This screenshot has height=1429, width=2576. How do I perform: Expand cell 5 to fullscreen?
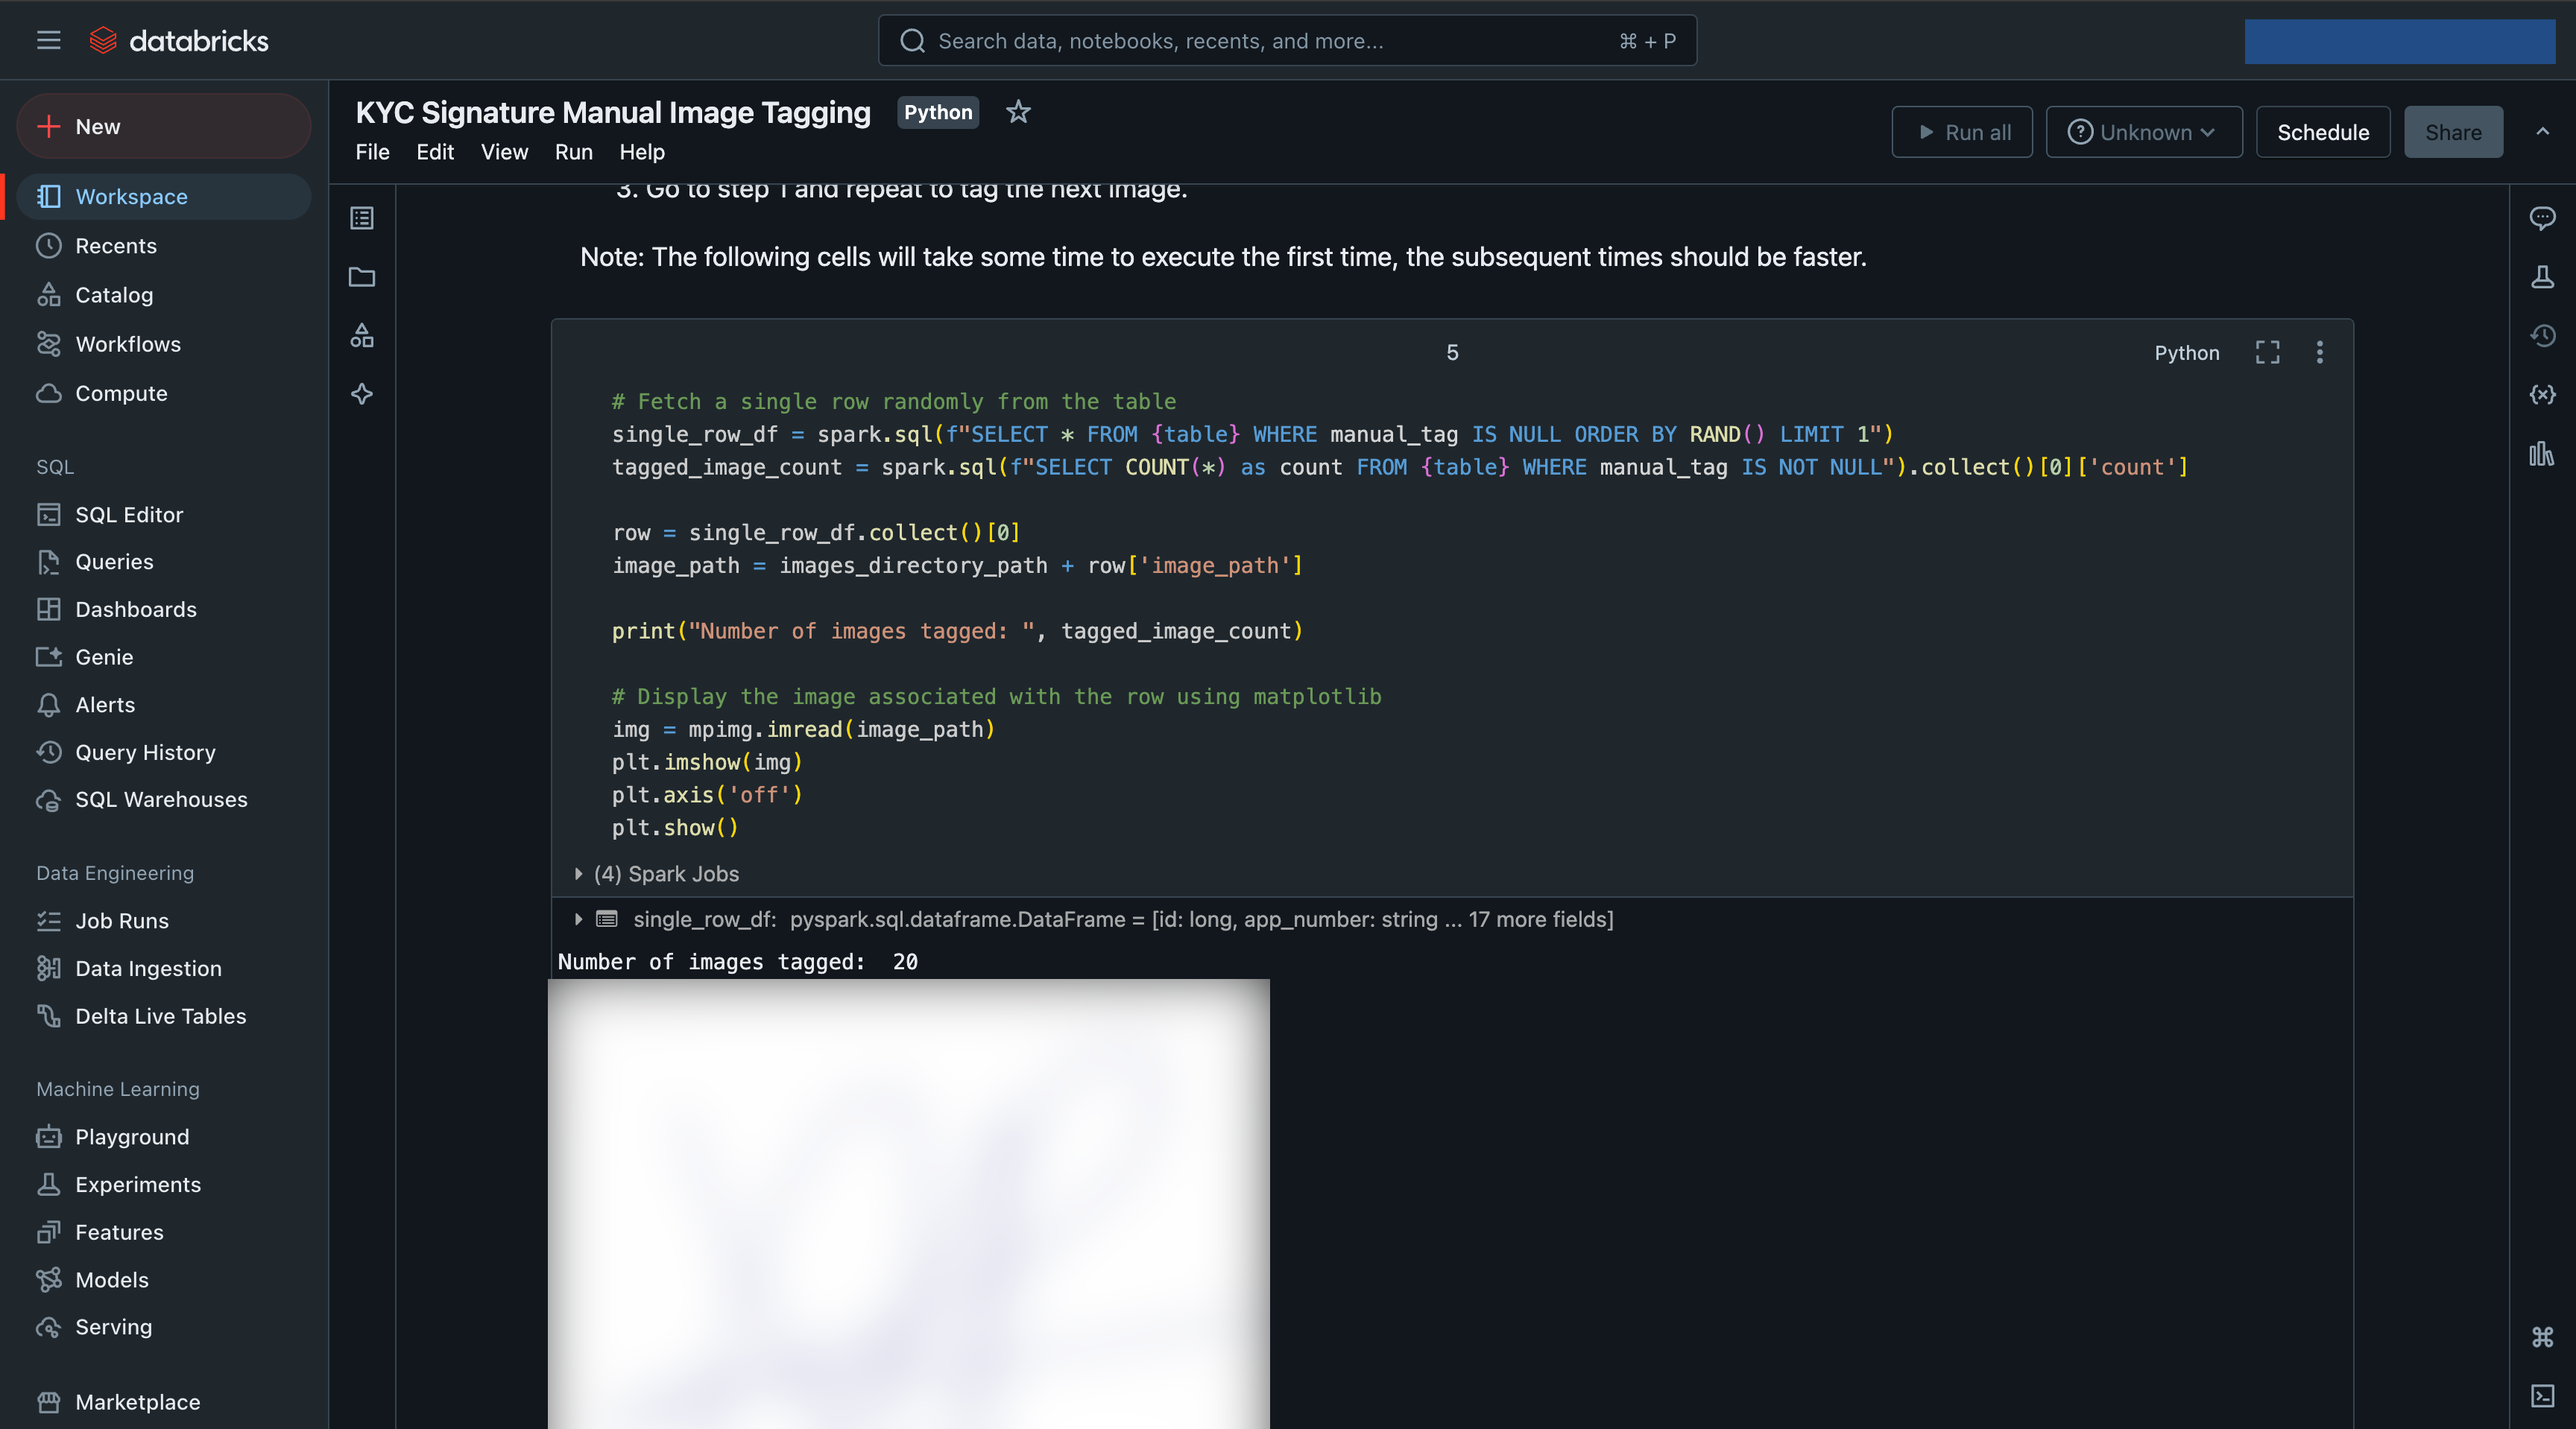click(2267, 352)
